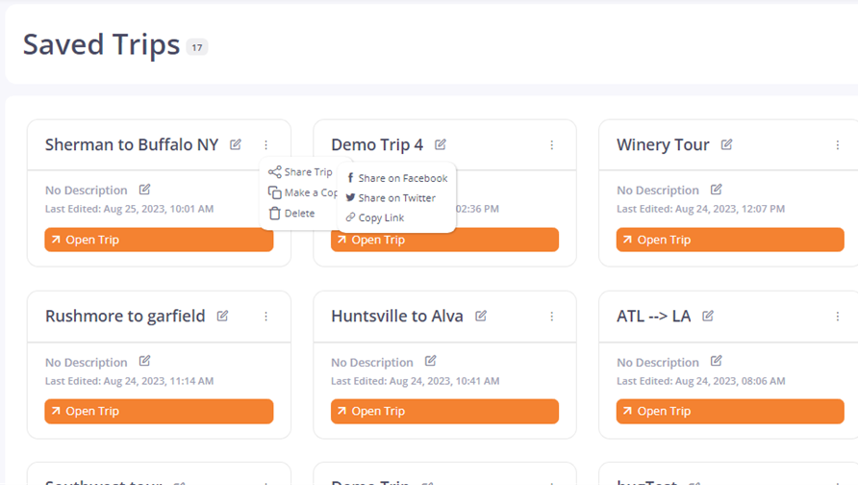Edit description of Huntsville to Alva

[430, 361]
